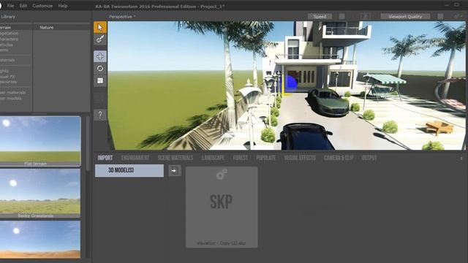Select the Materials library category
This screenshot has height=263, width=468.
7,60
